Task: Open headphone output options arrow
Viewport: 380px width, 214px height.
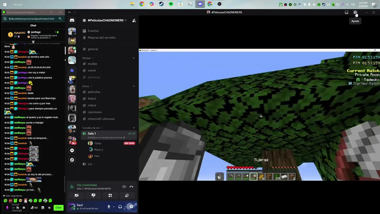Action: tap(125, 207)
